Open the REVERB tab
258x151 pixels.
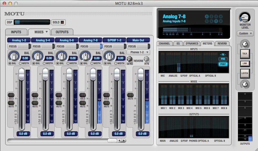[x=222, y=43]
